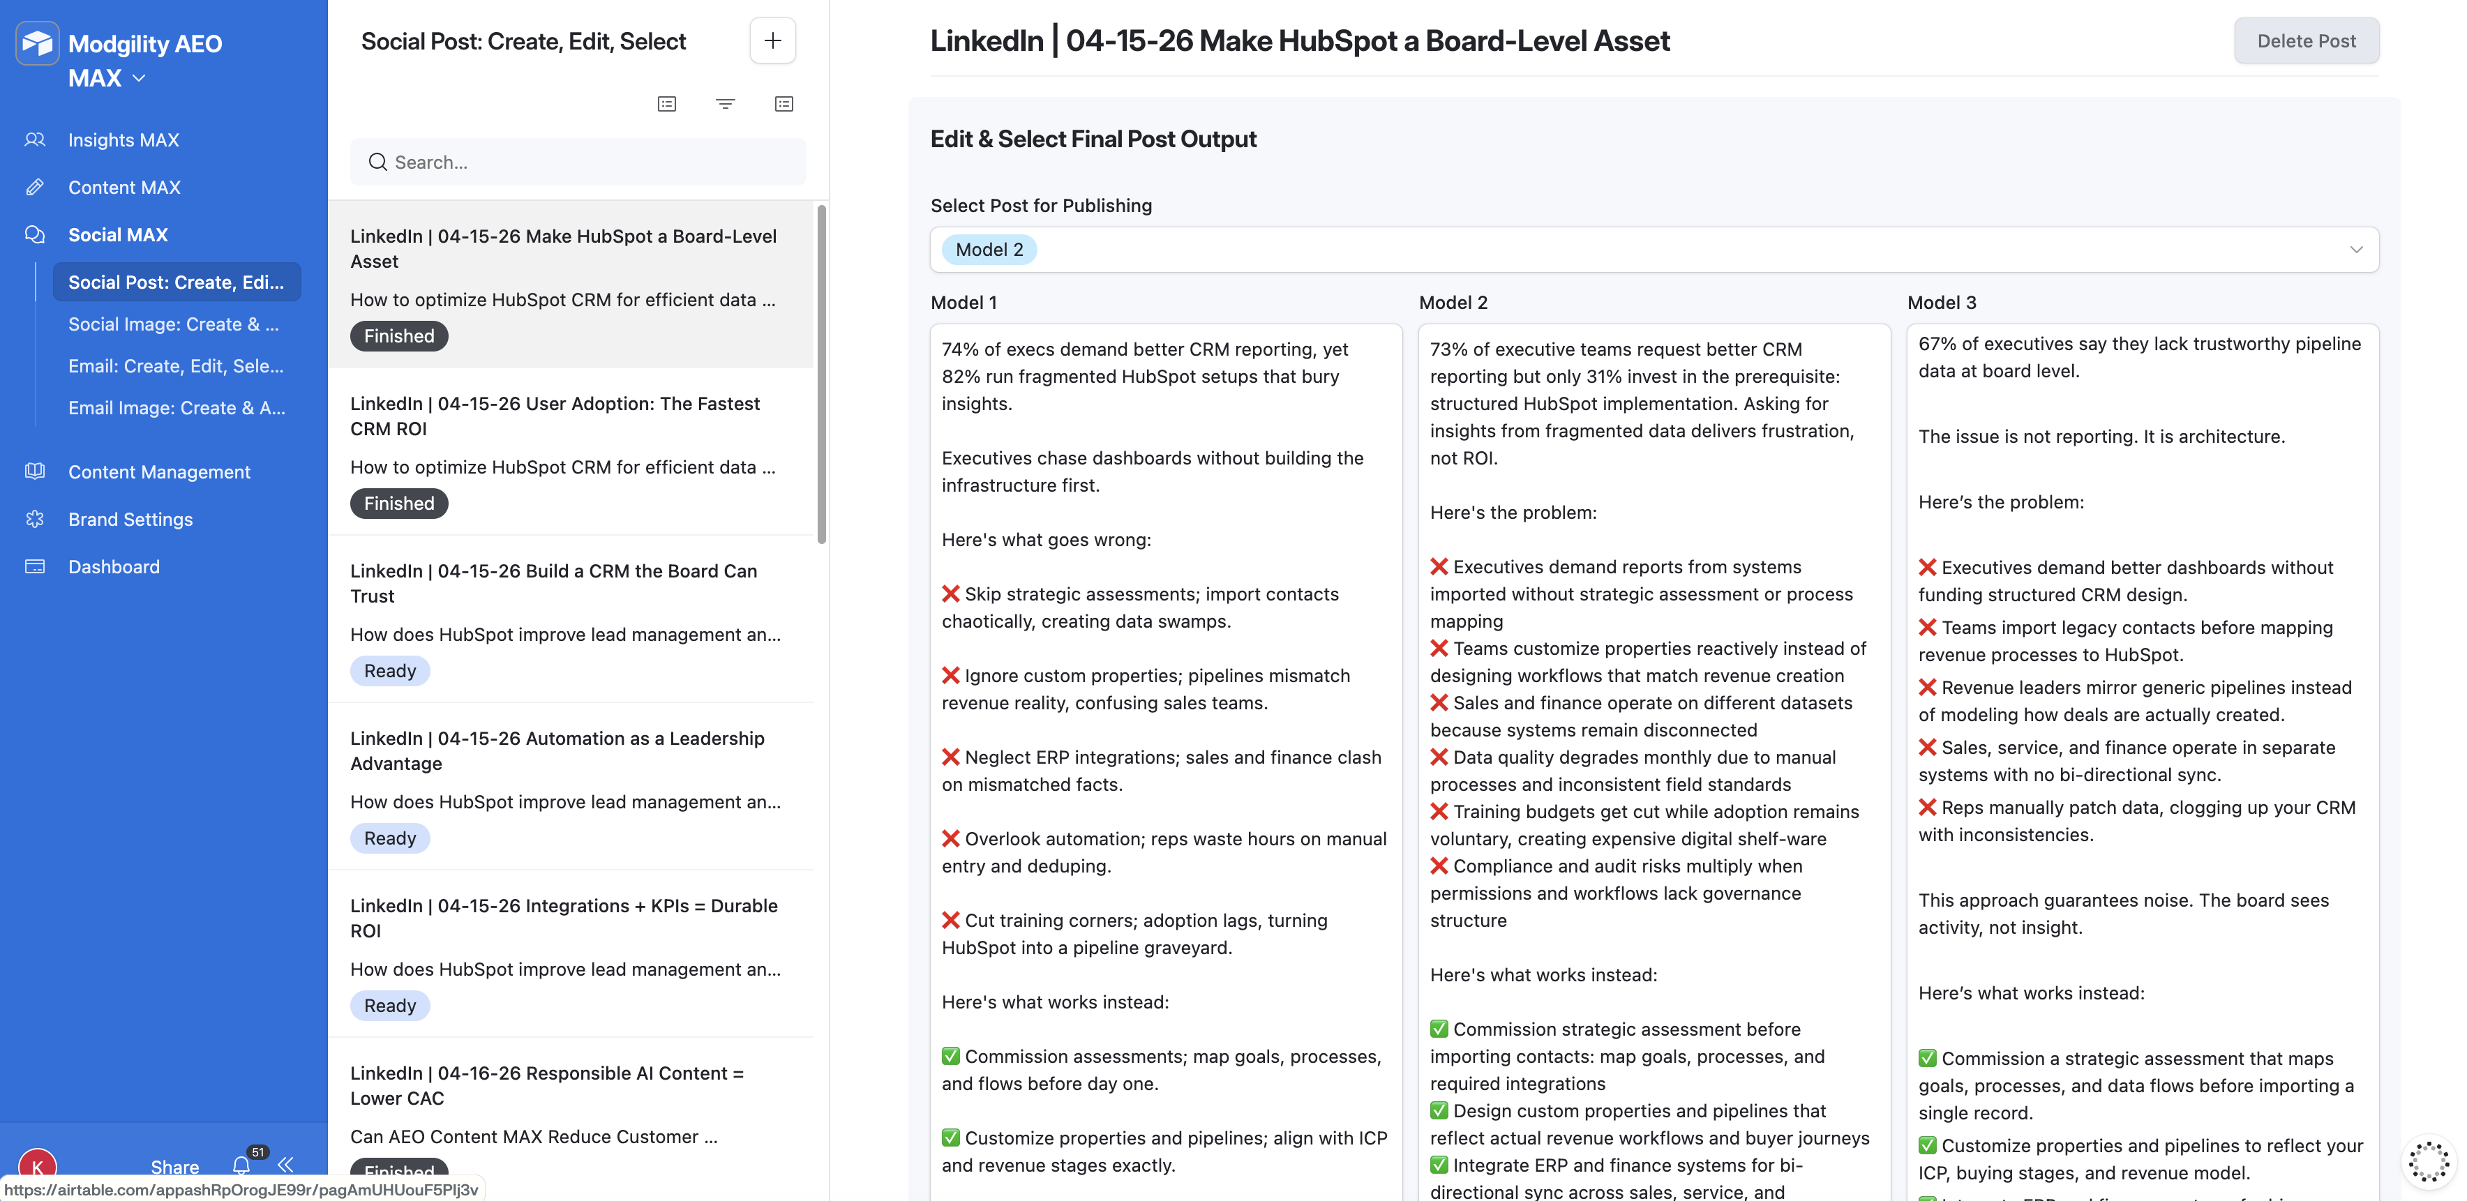Click the Model 2 selected chip
Image resolution: width=2467 pixels, height=1201 pixels.
(989, 250)
